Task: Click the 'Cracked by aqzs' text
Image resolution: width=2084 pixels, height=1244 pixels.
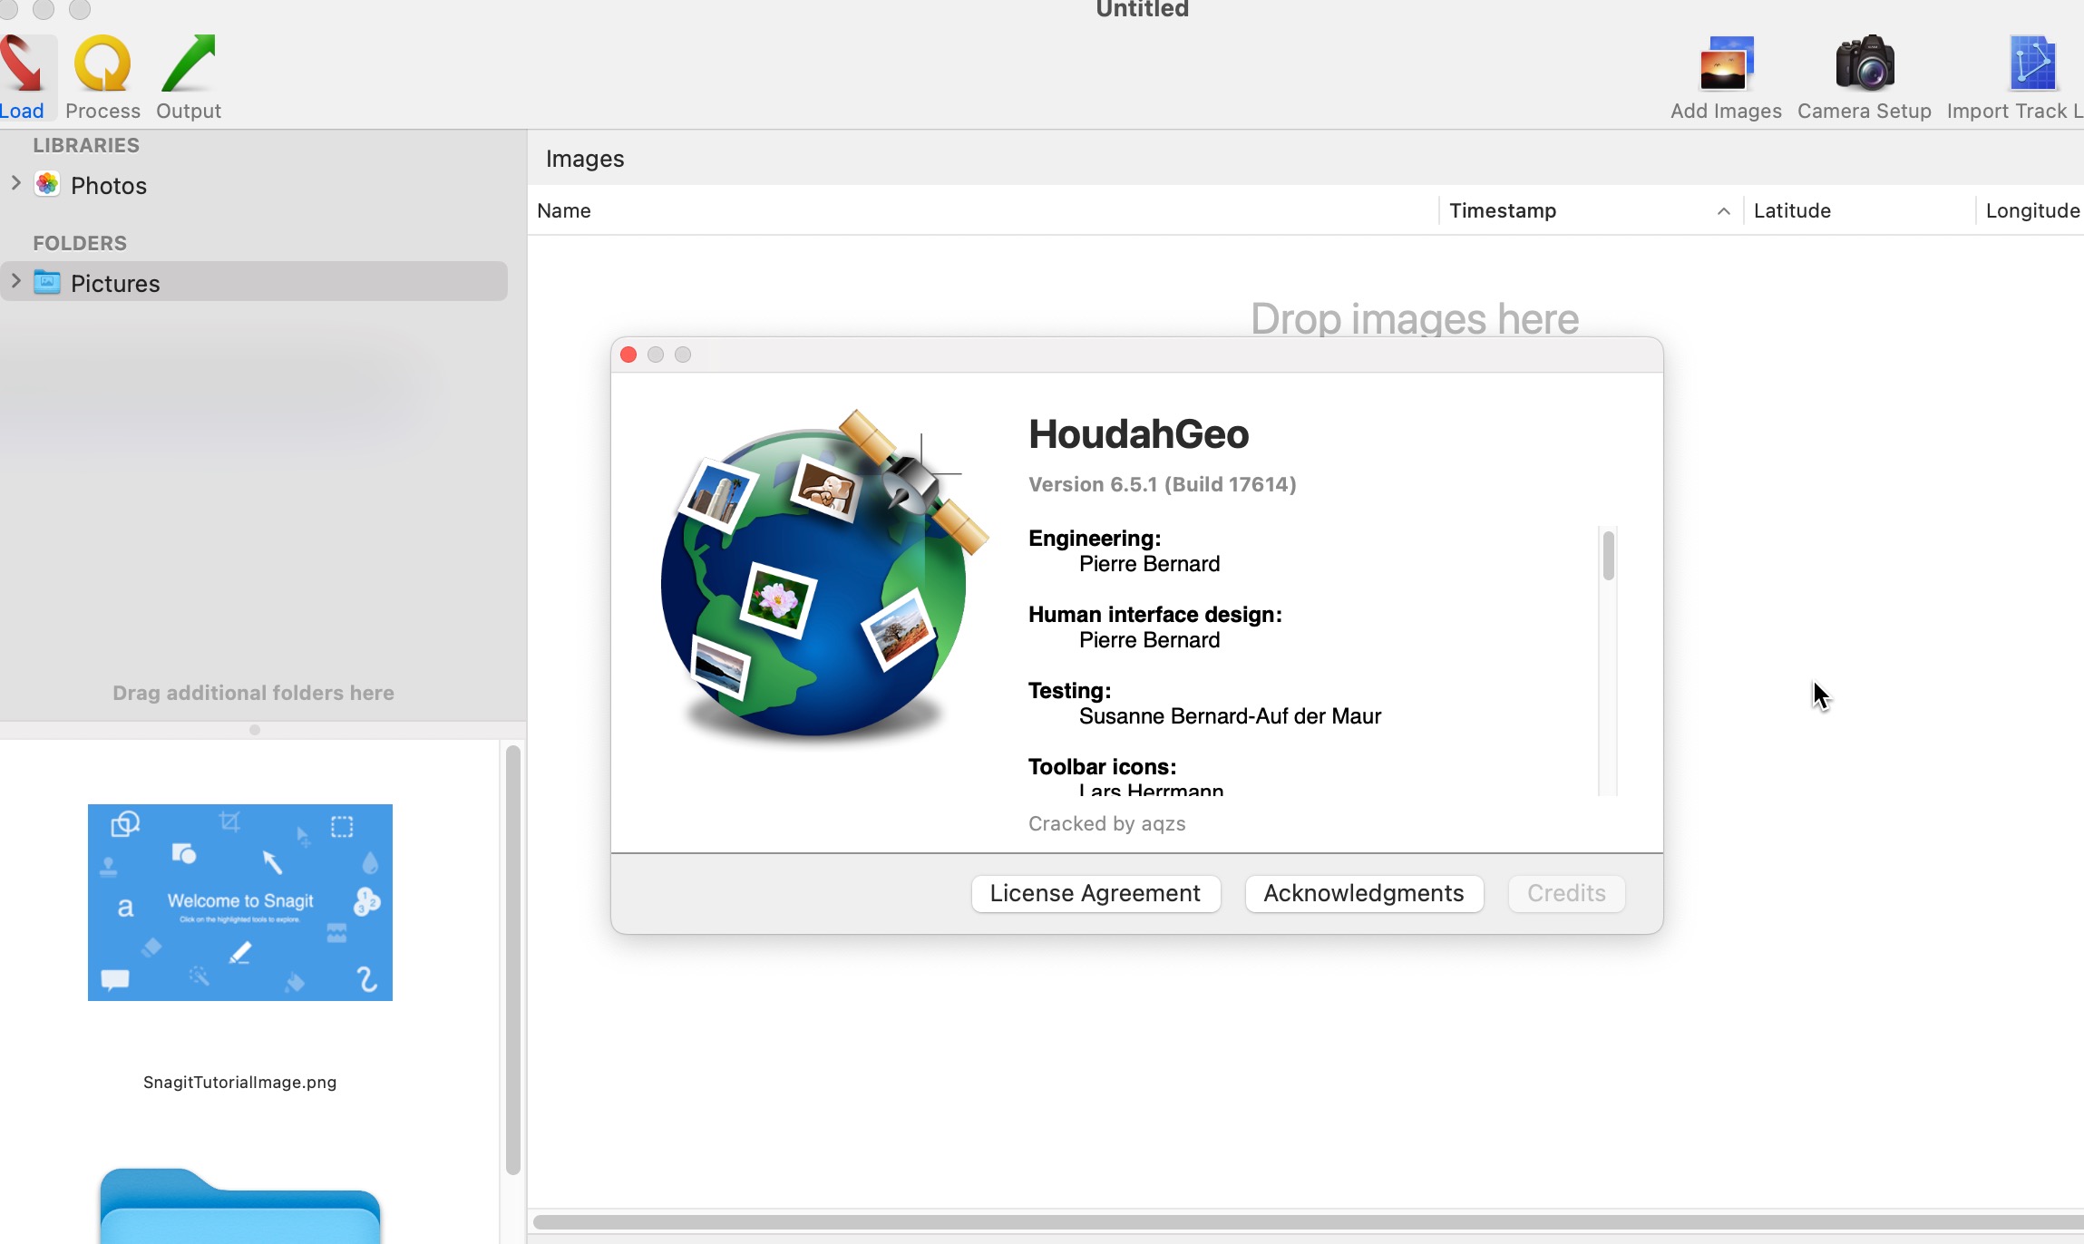Action: (x=1106, y=823)
